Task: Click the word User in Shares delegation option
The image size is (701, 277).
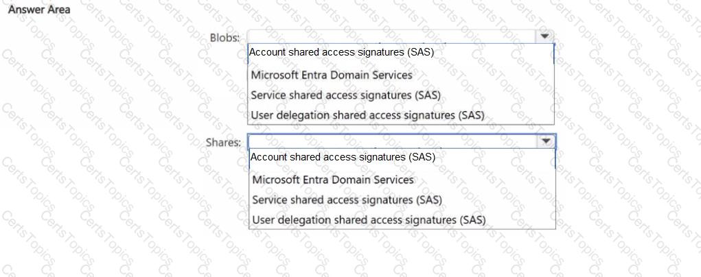Action: coord(263,220)
